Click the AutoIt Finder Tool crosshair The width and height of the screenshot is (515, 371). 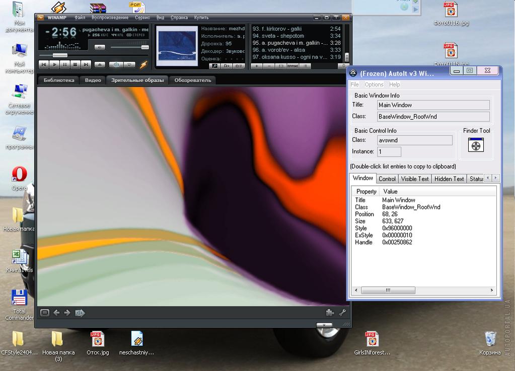click(x=476, y=145)
